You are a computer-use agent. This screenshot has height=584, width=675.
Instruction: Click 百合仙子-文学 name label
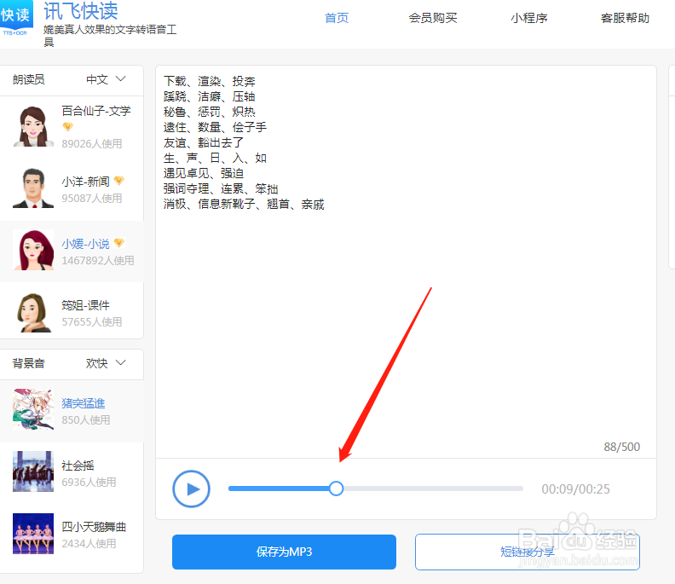(96, 111)
